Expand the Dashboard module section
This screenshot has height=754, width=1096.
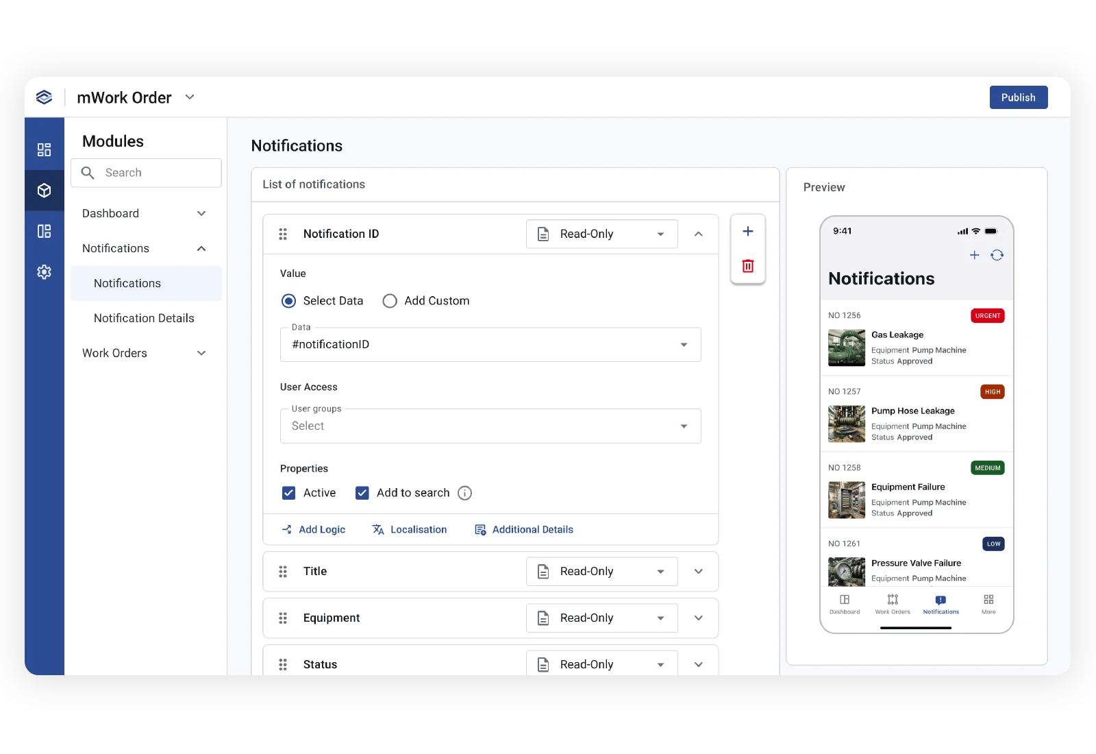click(201, 214)
